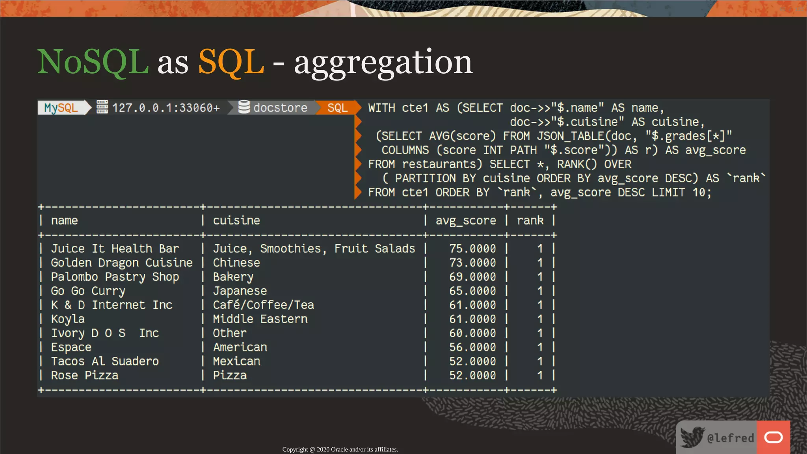Click the name column header
The image size is (807, 454).
coord(64,220)
